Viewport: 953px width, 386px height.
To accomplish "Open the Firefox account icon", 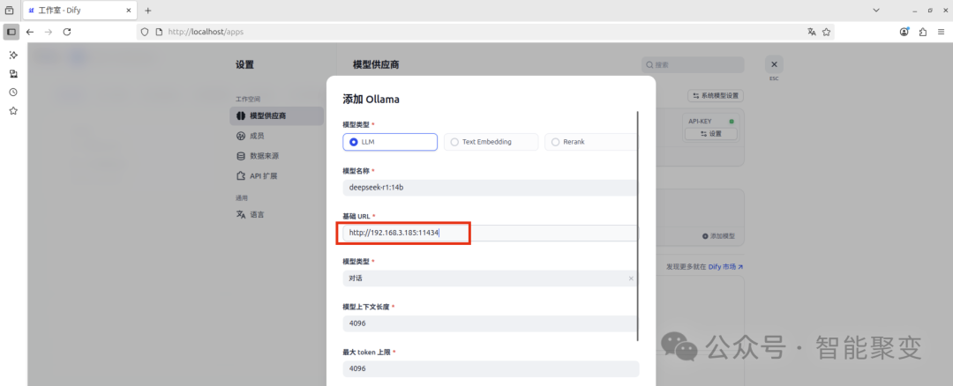I will pos(904,32).
